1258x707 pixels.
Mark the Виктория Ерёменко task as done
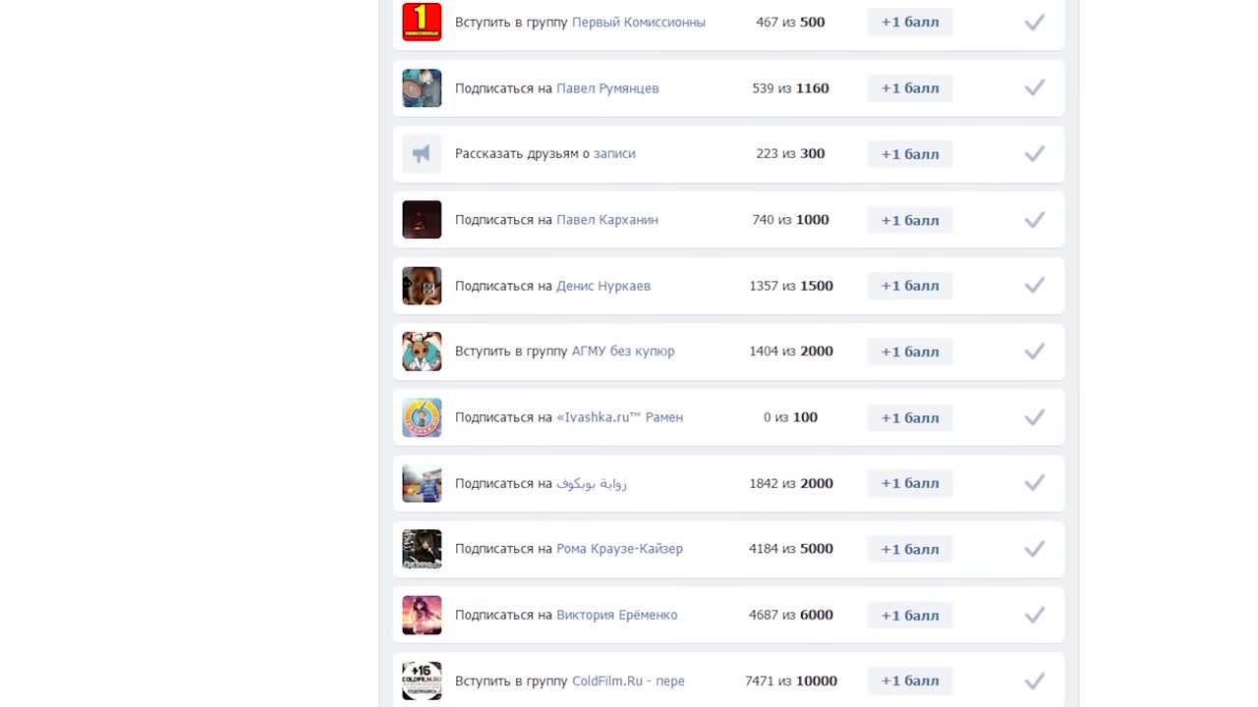point(1034,615)
